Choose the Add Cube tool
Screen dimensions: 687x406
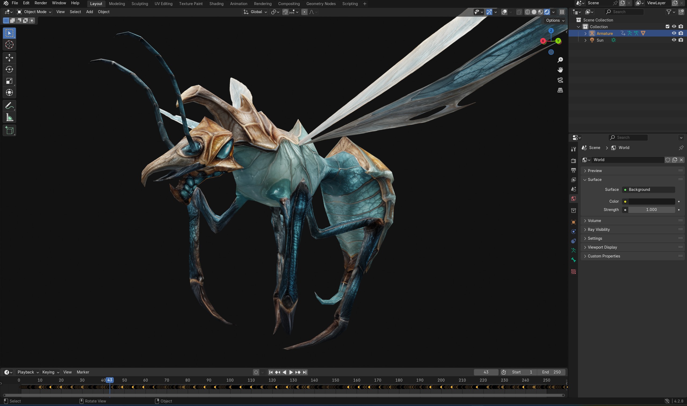point(9,130)
